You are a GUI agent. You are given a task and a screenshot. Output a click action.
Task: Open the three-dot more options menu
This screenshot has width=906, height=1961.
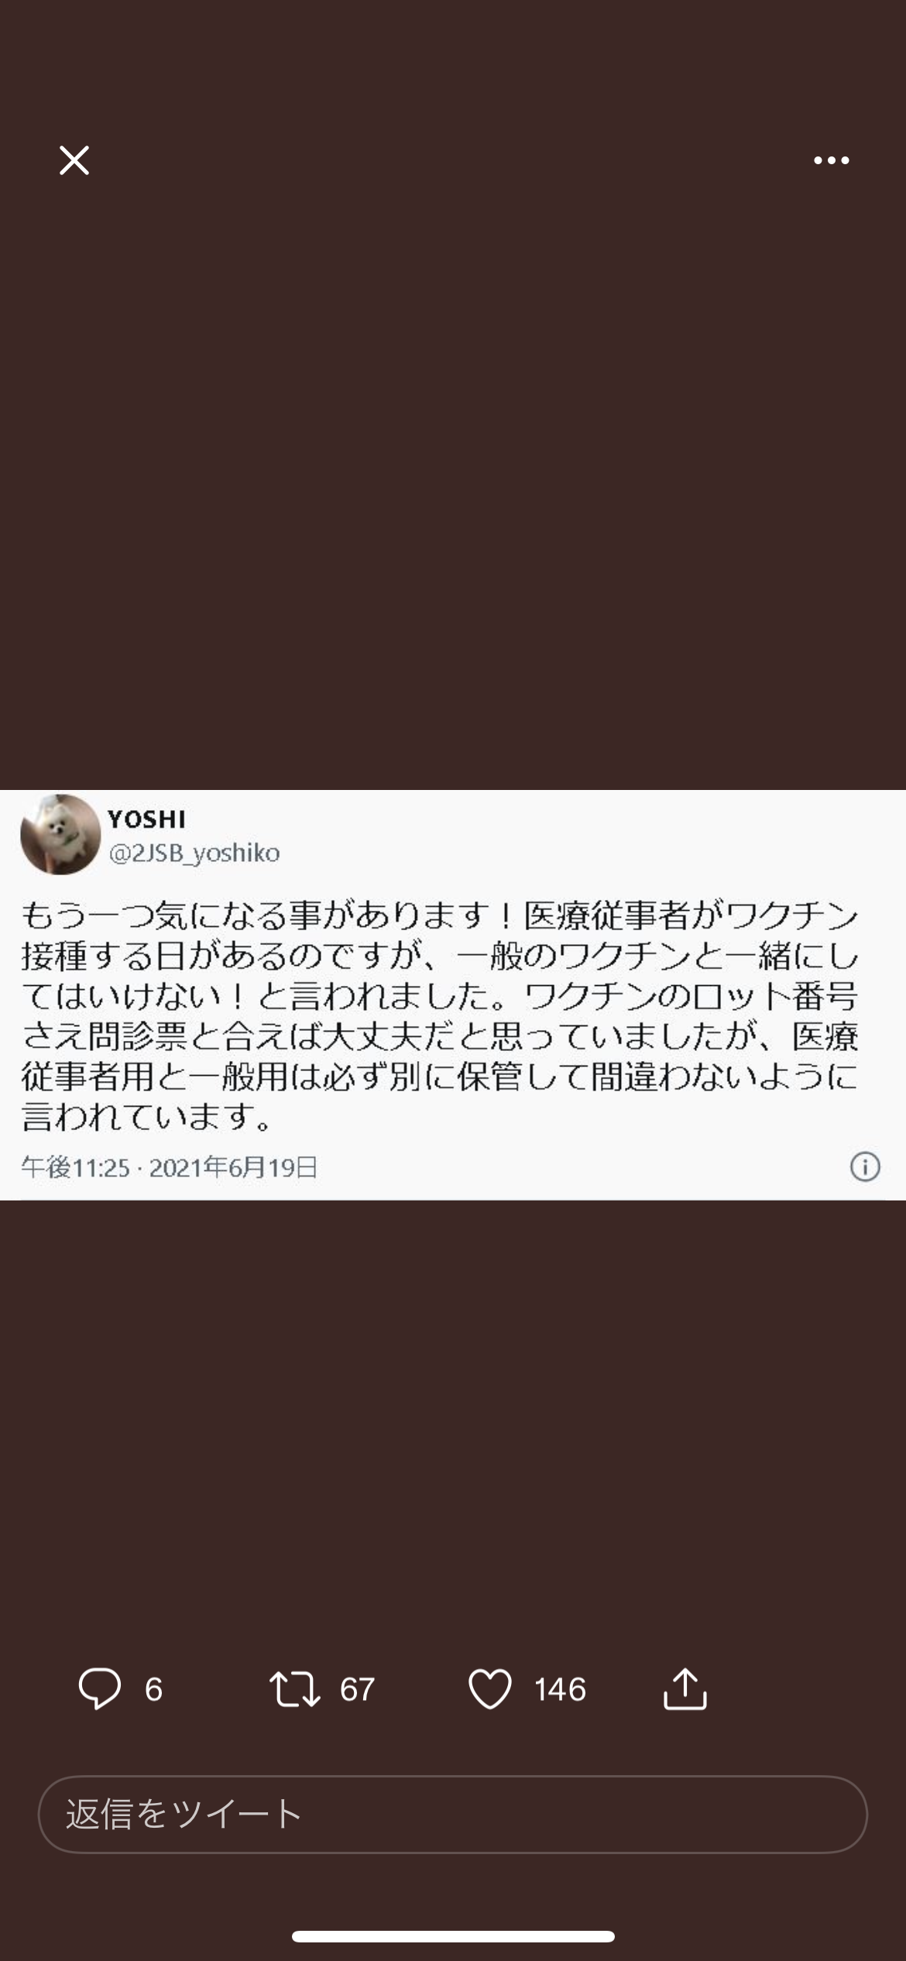click(x=831, y=160)
